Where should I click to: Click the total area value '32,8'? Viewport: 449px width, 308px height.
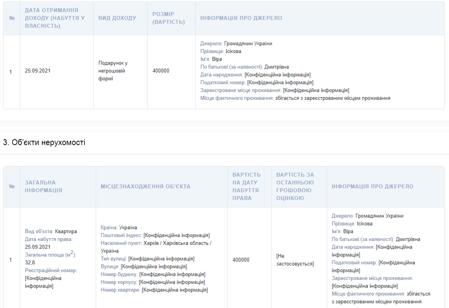(x=30, y=262)
